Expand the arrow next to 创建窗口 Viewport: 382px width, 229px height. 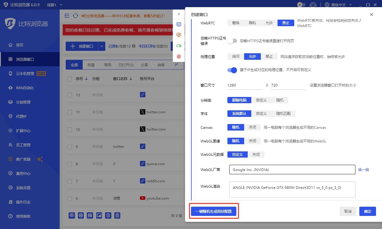[x=102, y=46]
